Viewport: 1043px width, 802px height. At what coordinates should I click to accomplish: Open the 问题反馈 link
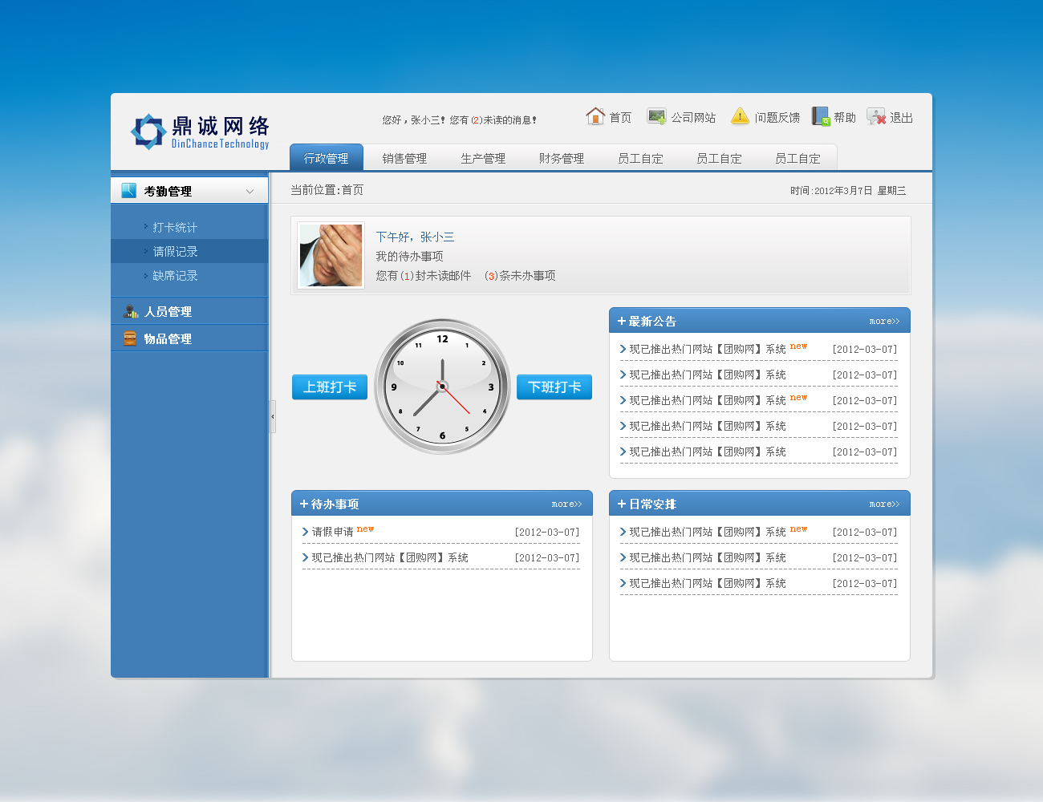point(777,118)
